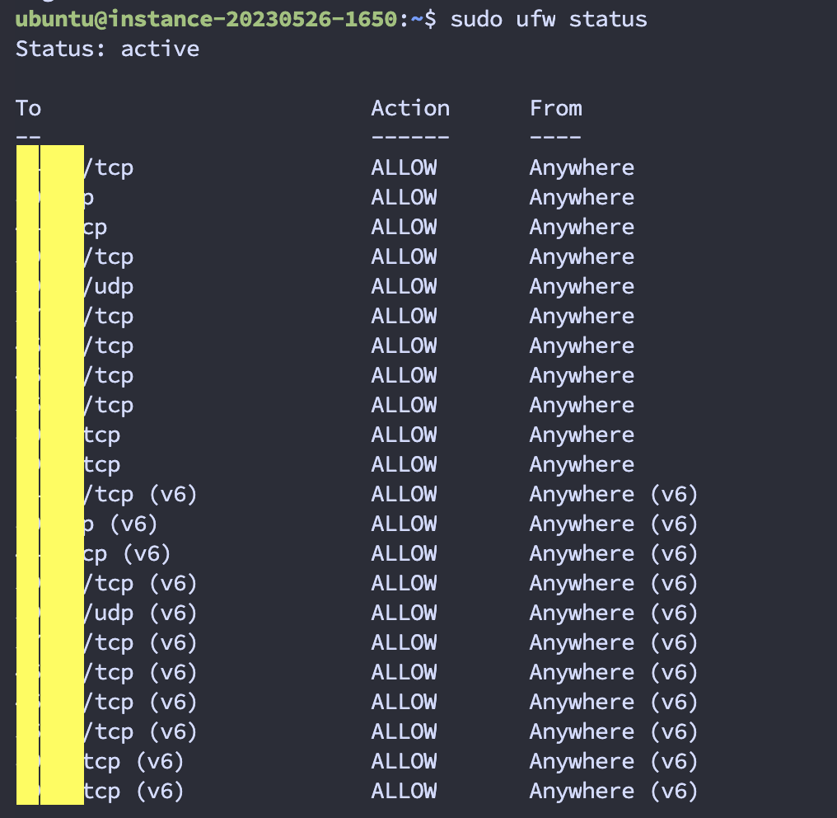Image resolution: width=837 pixels, height=818 pixels.
Task: Click the 'cp (v6)' entry
Action: [127, 553]
